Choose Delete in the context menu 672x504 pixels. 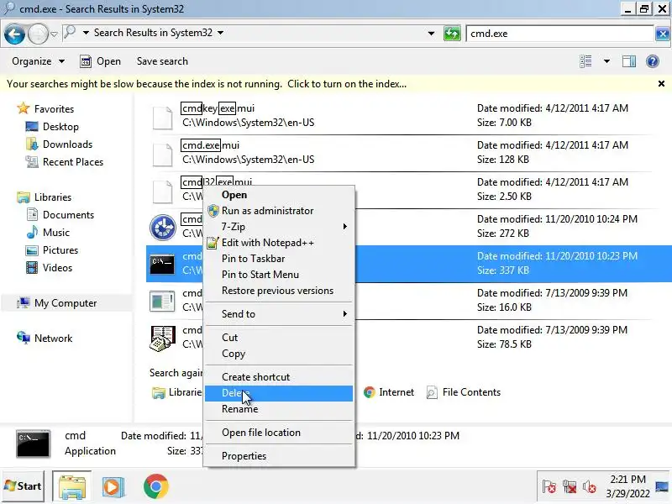click(x=279, y=393)
